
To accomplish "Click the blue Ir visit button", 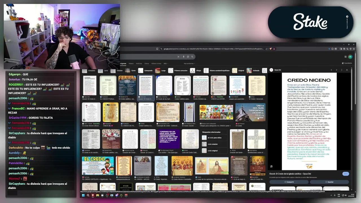I will 346,174.
